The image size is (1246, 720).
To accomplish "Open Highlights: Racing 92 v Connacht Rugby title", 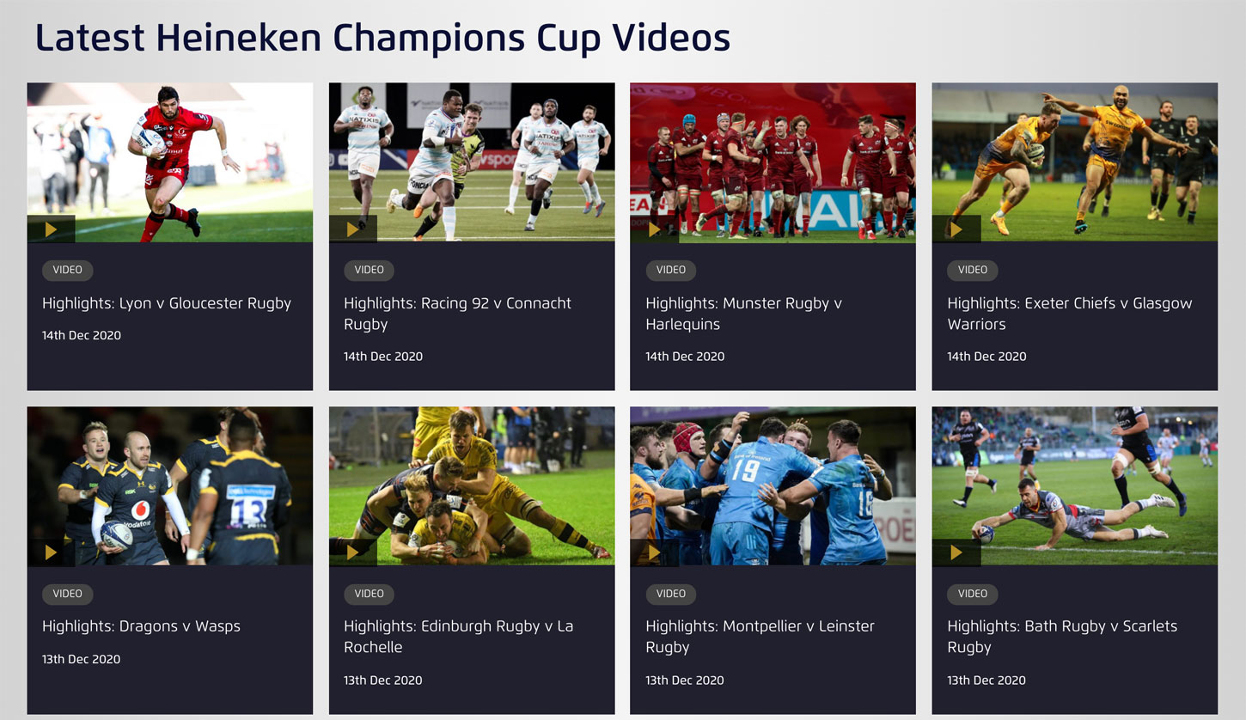I will pos(457,314).
